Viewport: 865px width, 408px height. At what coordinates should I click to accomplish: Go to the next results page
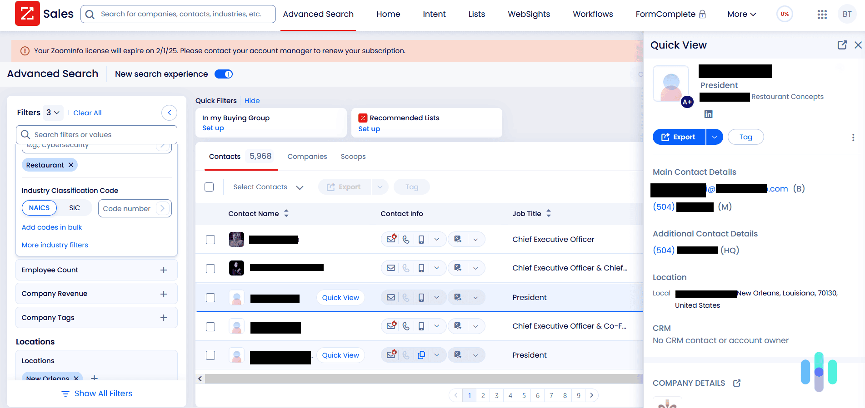click(591, 395)
